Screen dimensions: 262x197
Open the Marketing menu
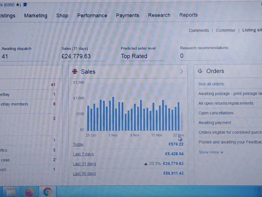(x=36, y=16)
